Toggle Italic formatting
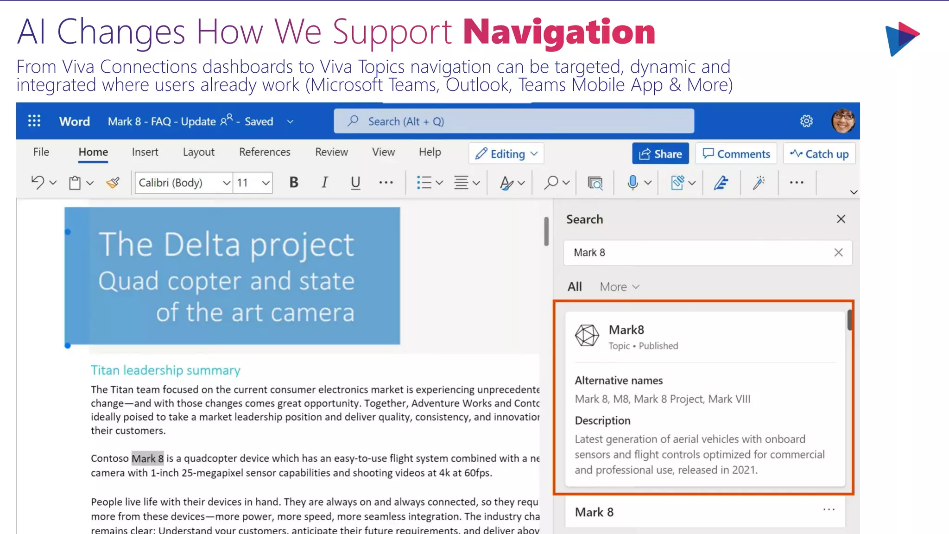This screenshot has height=534, width=949. point(325,183)
